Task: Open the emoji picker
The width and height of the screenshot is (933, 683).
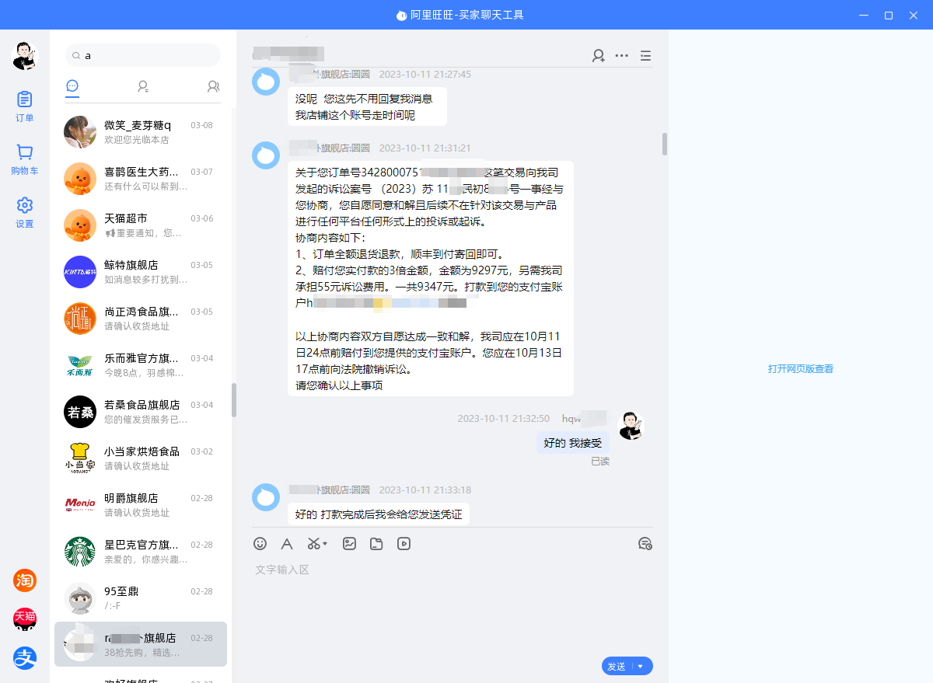Action: tap(260, 544)
